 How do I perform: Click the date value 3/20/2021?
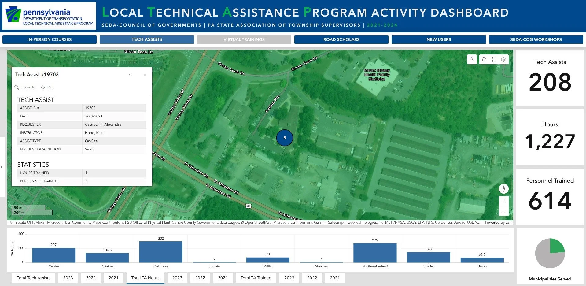tap(94, 116)
